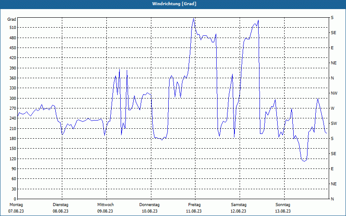Select the 150 axis tick label
The width and height of the screenshot is (346, 216).
[13, 149]
